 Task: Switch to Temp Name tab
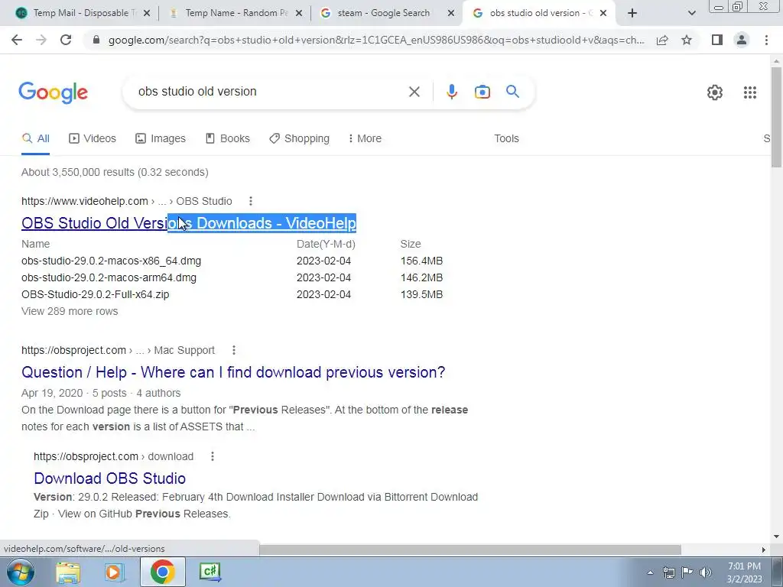tap(234, 13)
